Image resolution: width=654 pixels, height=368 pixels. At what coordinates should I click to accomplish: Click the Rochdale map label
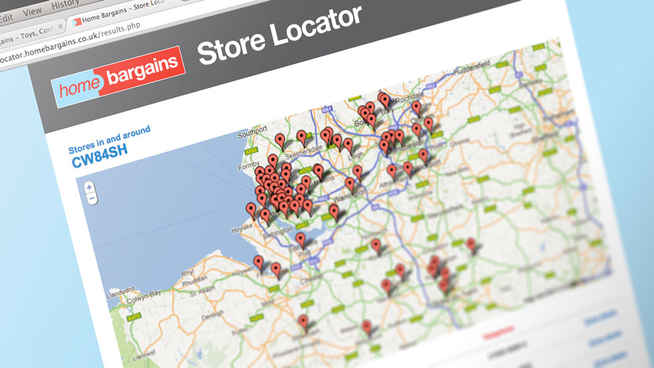pyautogui.click(x=409, y=99)
